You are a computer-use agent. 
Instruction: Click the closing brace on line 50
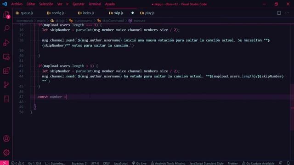(31, 112)
